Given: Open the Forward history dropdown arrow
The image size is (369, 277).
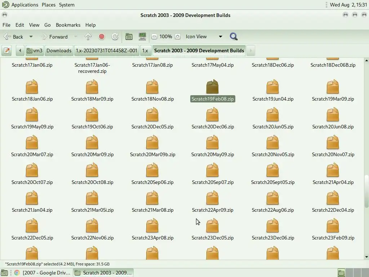Looking at the screenshot, I should point(76,37).
